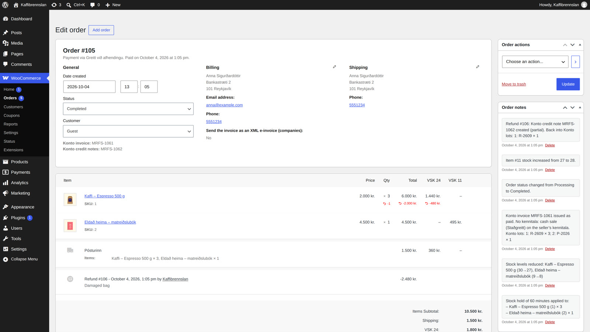This screenshot has height=332, width=590.
Task: Click the New plus item in admin bar
Action: (113, 5)
